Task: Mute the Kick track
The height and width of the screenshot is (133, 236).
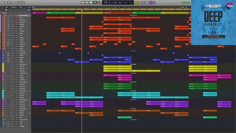Action: pos(12,18)
